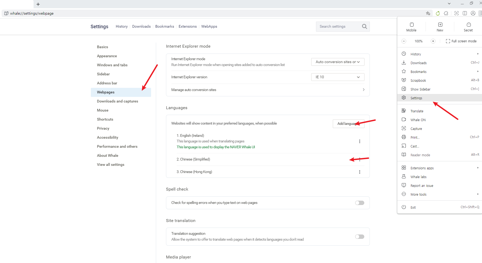Click View all settings
This screenshot has width=482, height=263.
point(111,165)
